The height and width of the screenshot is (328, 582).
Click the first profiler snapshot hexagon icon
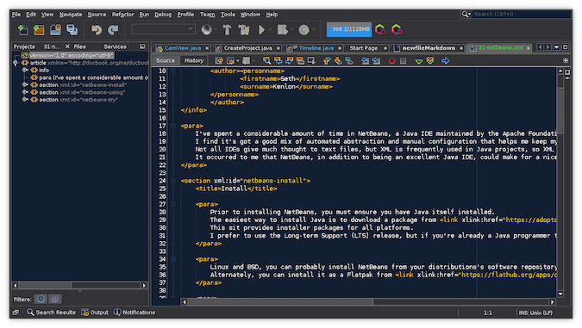point(380,29)
